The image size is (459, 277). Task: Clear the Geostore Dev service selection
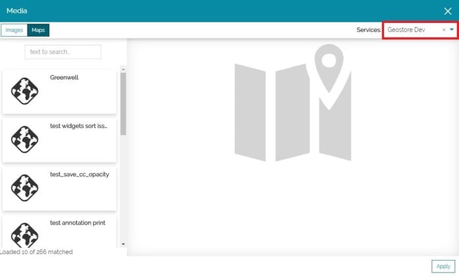444,30
